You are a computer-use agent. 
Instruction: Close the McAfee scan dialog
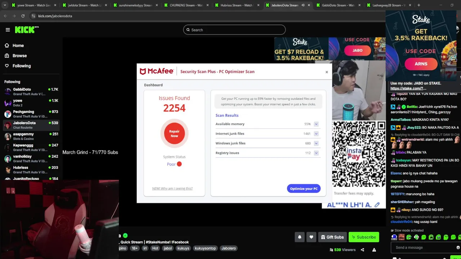pos(327,72)
